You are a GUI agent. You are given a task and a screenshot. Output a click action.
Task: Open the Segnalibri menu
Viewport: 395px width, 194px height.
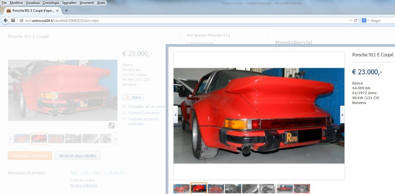pyautogui.click(x=69, y=3)
